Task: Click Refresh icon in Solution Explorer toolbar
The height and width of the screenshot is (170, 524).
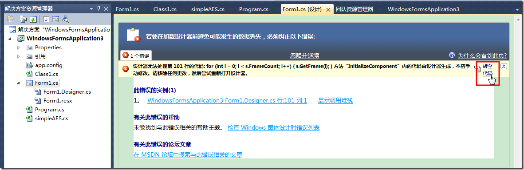Action: point(33,19)
